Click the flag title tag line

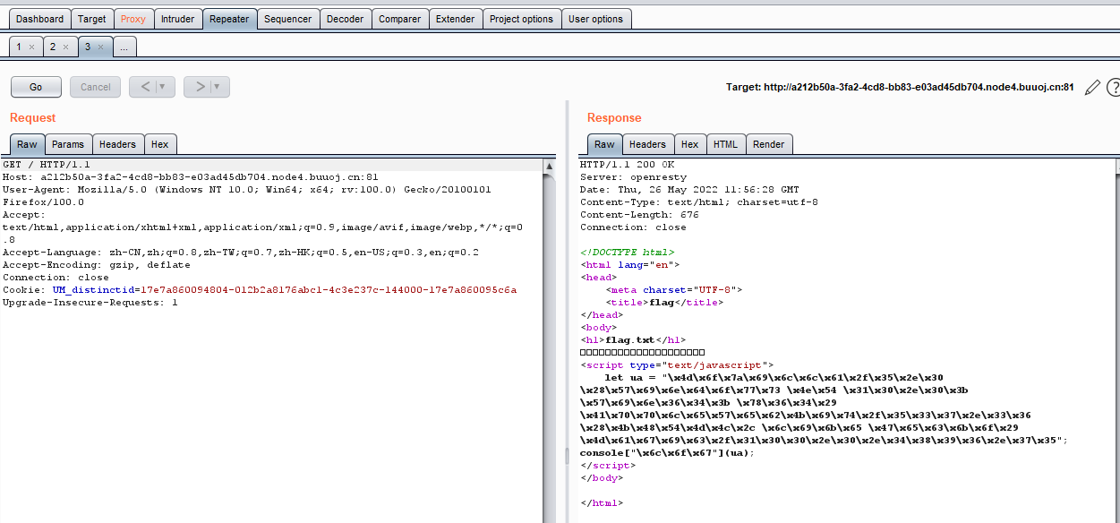tap(664, 303)
